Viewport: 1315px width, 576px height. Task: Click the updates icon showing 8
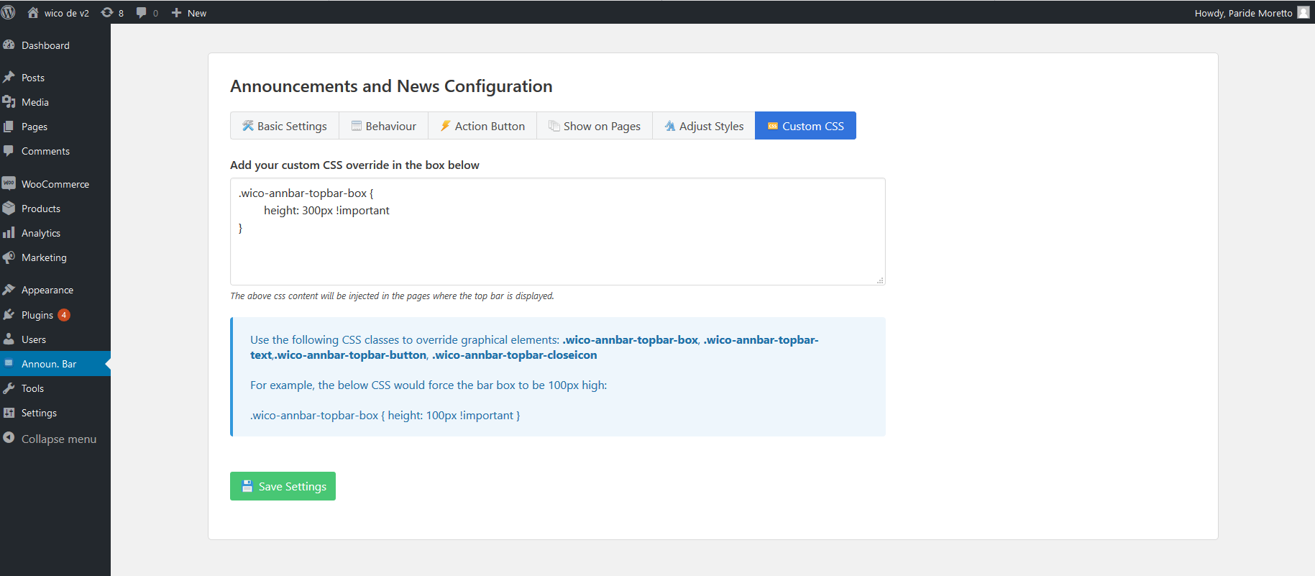[107, 12]
